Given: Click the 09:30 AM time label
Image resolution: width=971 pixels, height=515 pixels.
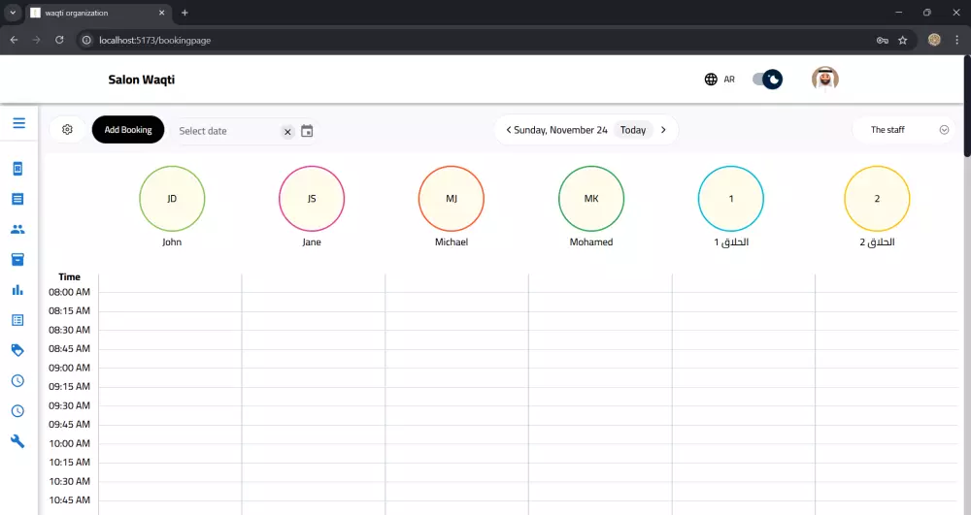Looking at the screenshot, I should pyautogui.click(x=69, y=405).
